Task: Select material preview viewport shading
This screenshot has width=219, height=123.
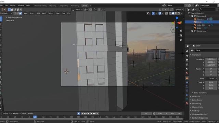Action: coord(176,13)
